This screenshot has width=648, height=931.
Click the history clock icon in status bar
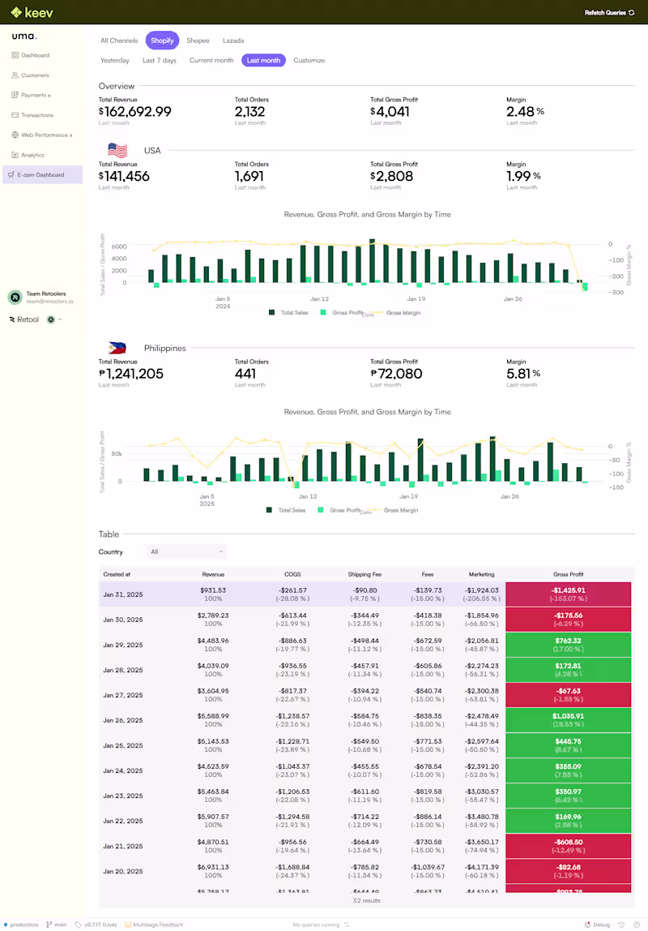pyautogui.click(x=621, y=925)
